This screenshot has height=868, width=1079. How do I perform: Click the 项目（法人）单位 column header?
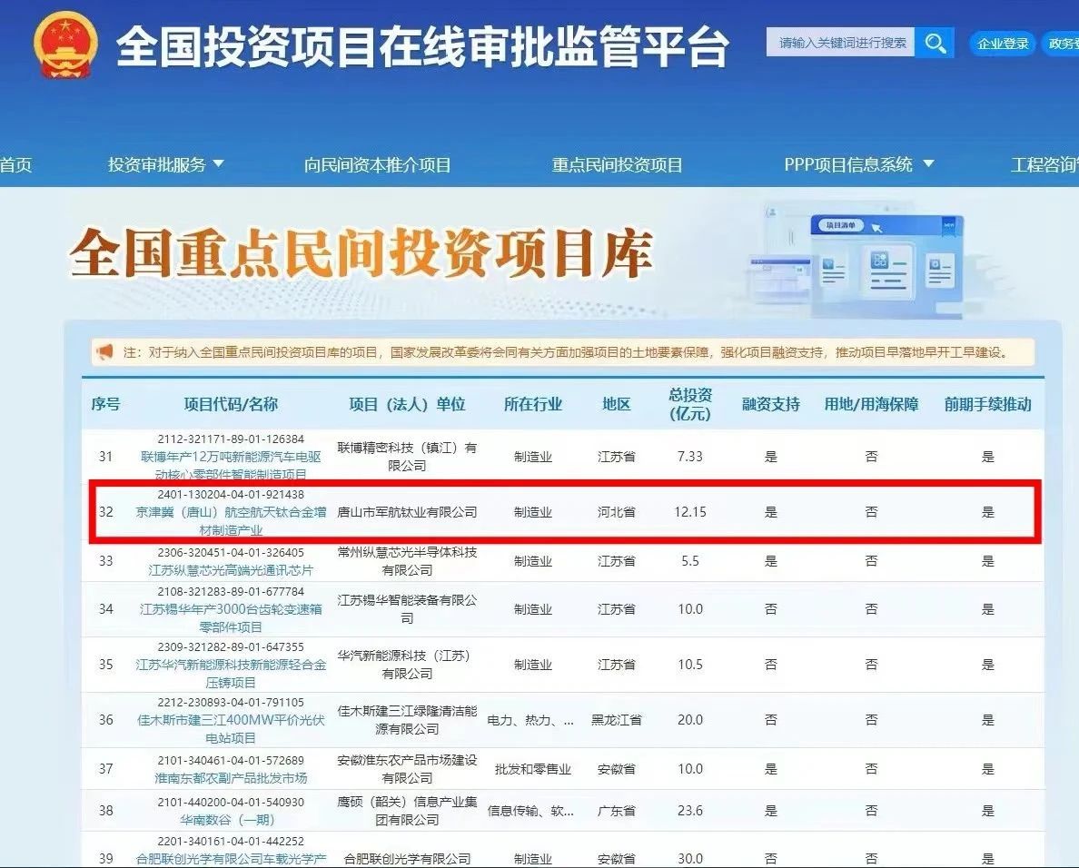pos(408,404)
